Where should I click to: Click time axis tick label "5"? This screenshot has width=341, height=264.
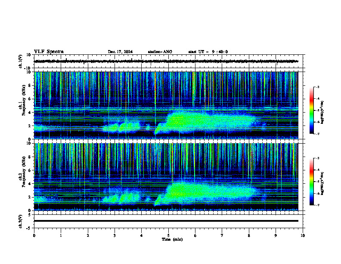168,236
